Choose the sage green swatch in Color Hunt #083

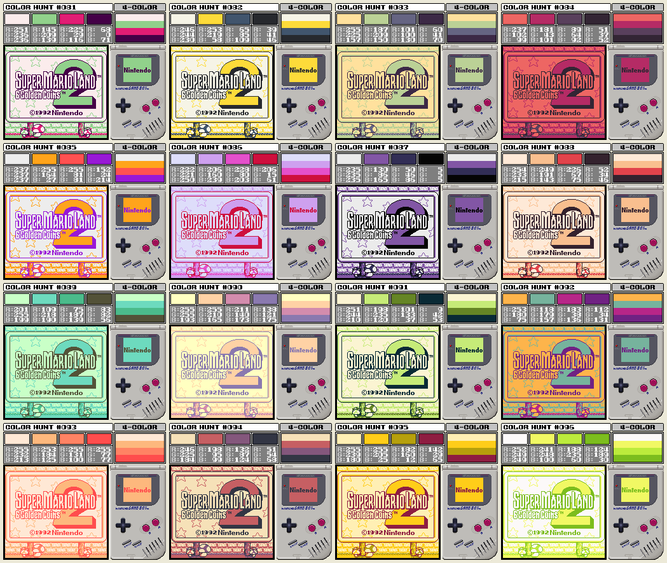[x=376, y=19]
